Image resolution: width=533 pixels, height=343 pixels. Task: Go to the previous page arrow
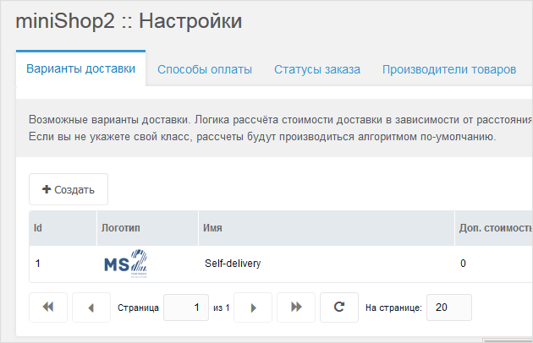pyautogui.click(x=91, y=308)
